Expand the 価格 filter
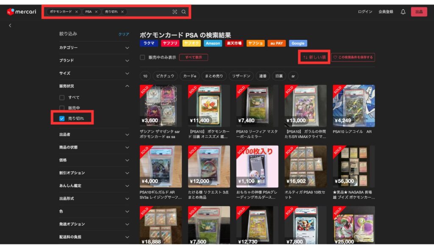The width and height of the screenshot is (434, 249). click(94, 160)
